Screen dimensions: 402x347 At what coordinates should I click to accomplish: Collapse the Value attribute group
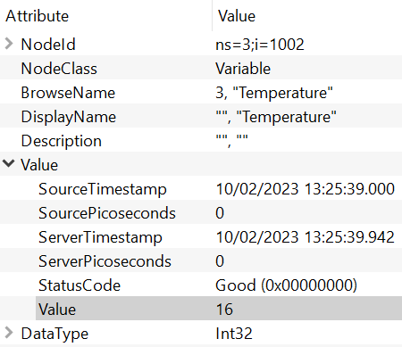coord(9,163)
